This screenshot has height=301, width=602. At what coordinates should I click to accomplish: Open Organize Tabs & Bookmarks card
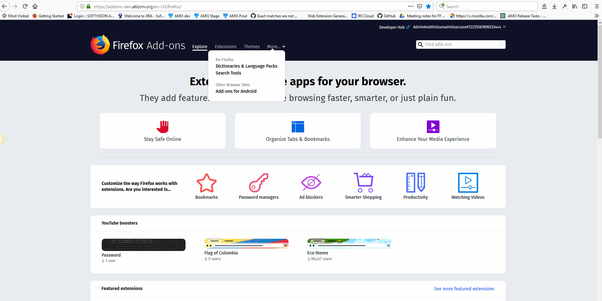tap(298, 131)
